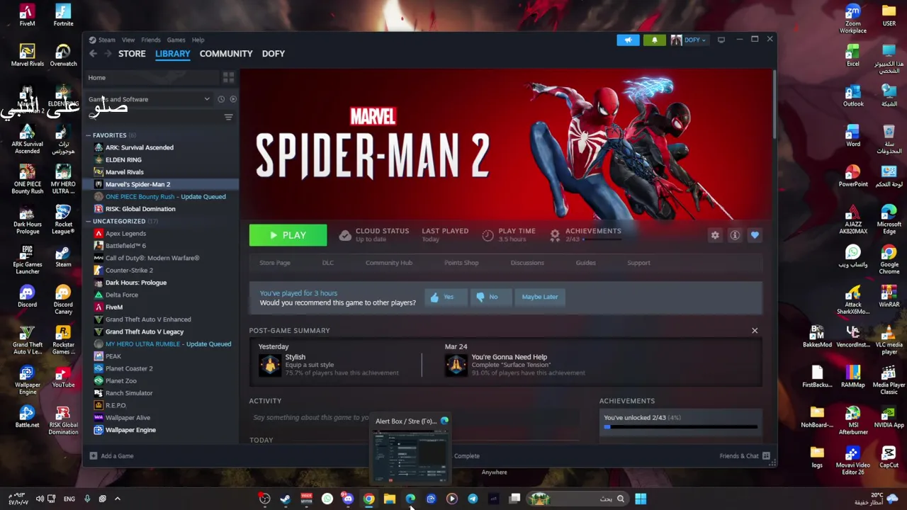
Task: Open the Help menu
Action: [198, 40]
